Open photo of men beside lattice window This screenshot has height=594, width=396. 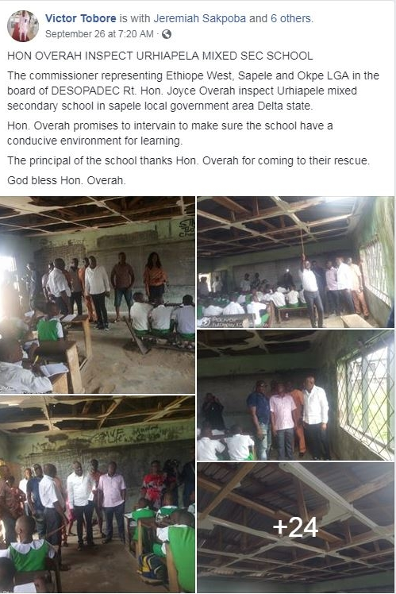296,395
